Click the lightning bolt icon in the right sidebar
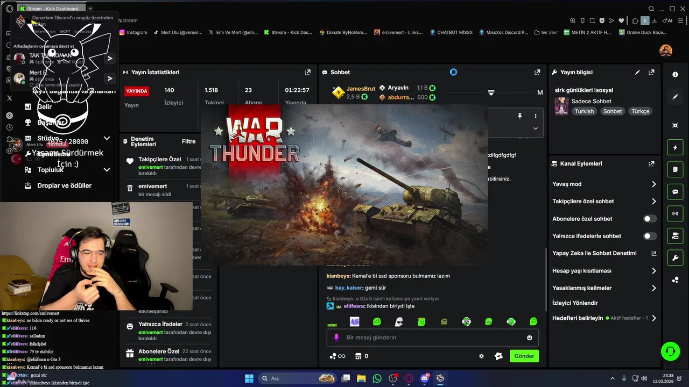 pos(675,147)
